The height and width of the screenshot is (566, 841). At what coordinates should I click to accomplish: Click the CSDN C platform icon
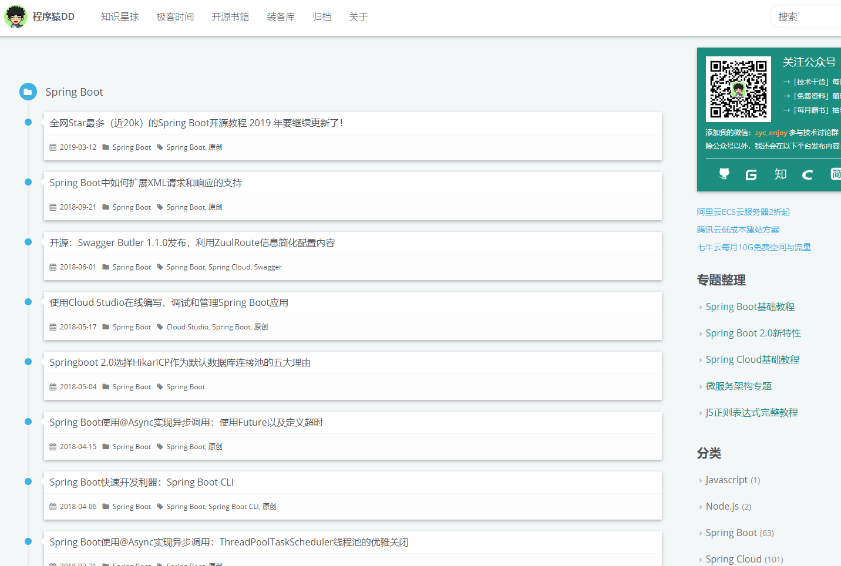click(x=807, y=174)
